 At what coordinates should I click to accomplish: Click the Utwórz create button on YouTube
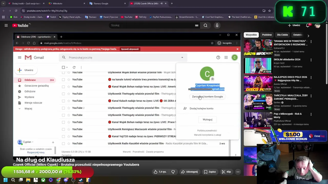[x=294, y=25]
